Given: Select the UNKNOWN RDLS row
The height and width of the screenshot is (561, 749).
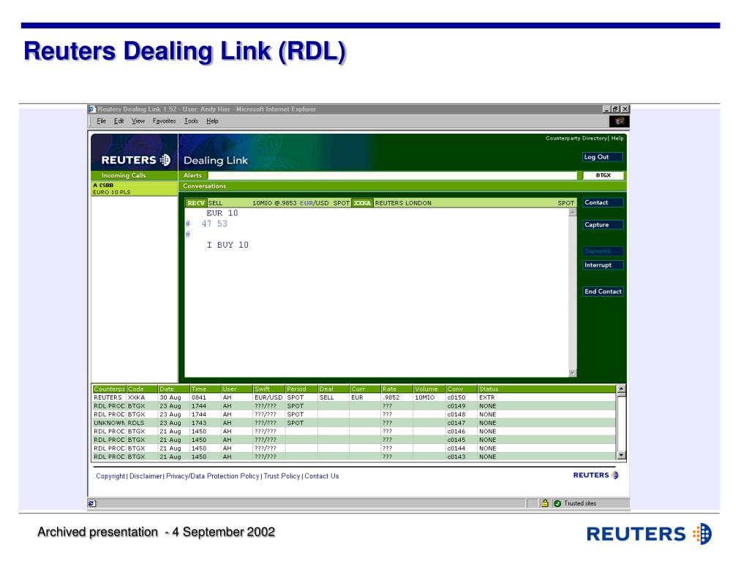Looking at the screenshot, I should pyautogui.click(x=354, y=423).
